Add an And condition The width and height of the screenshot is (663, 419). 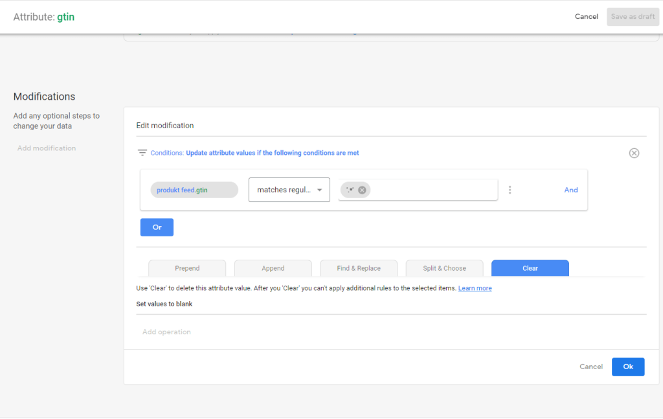pos(570,190)
